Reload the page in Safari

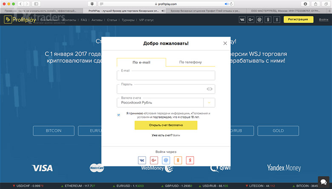point(231,4)
